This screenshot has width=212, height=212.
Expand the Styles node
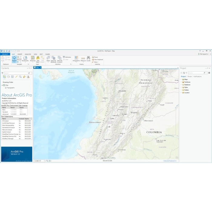(181, 87)
